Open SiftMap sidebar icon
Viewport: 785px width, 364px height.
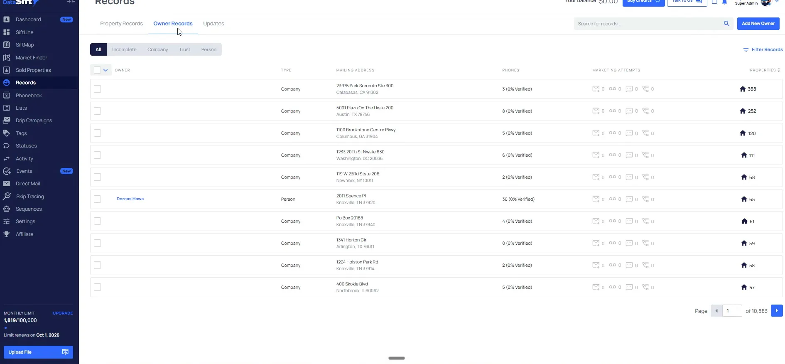point(7,45)
